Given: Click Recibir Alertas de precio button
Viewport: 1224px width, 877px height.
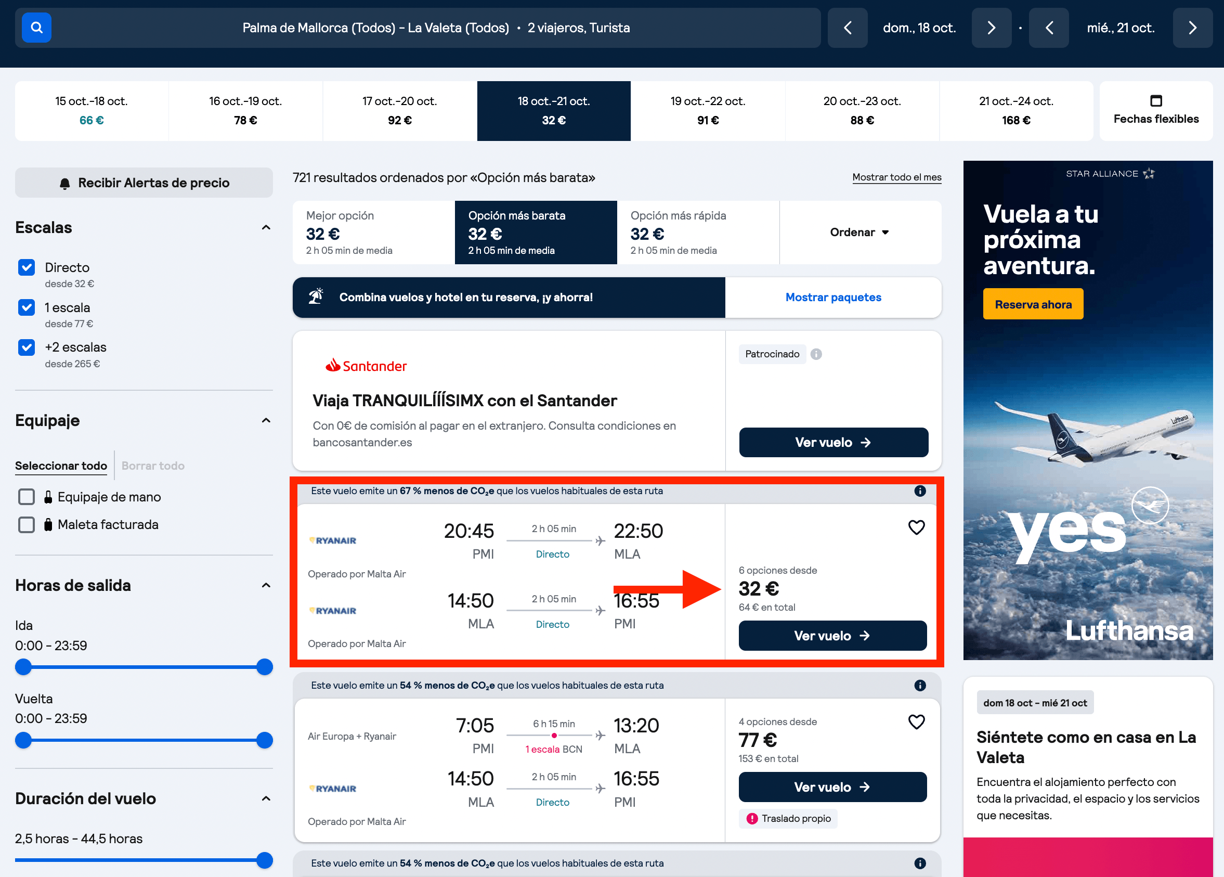Looking at the screenshot, I should pos(144,183).
